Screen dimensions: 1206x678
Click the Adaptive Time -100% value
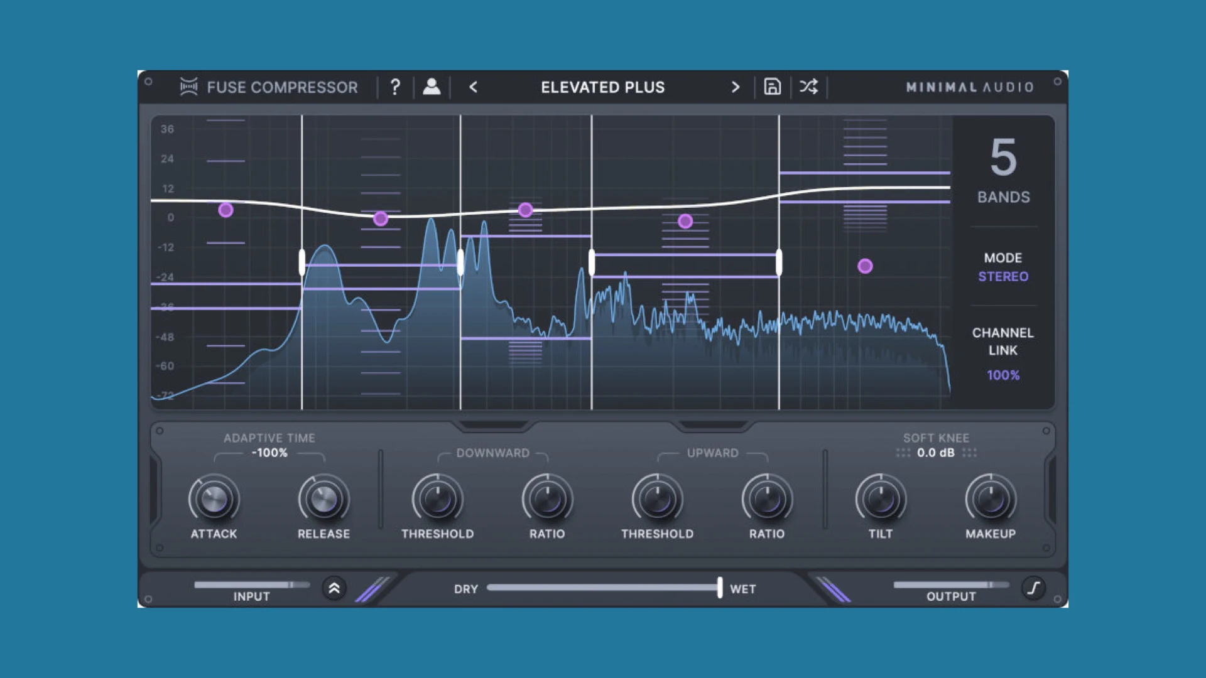point(269,453)
